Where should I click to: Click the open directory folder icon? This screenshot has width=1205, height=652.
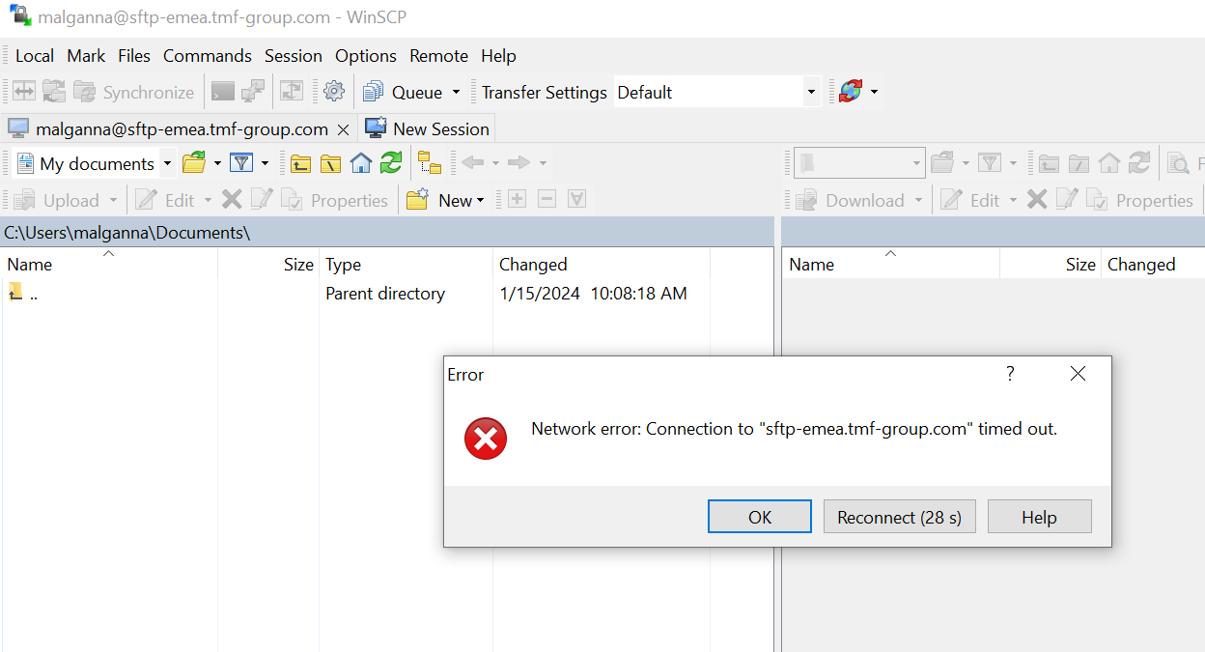(194, 163)
